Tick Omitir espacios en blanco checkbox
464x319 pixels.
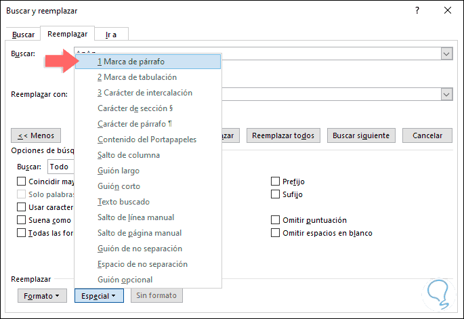tap(276, 233)
